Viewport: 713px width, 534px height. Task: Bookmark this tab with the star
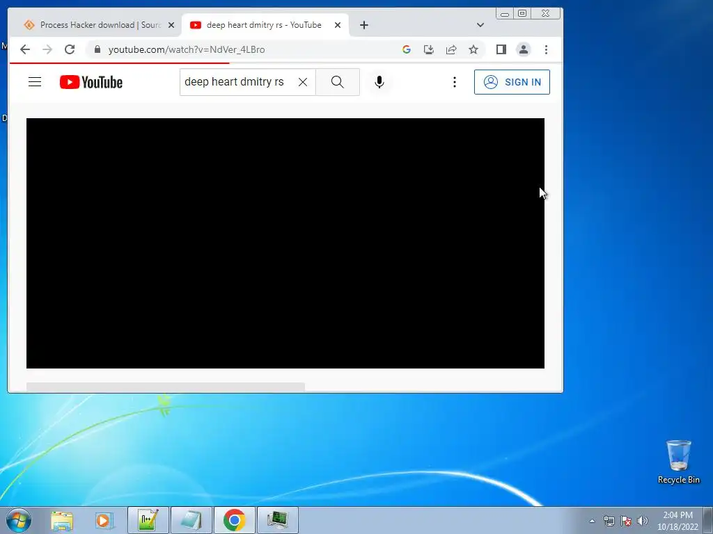473,49
